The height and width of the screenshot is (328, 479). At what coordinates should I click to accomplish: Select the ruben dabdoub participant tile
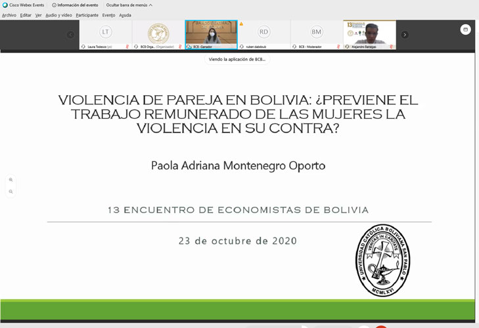[263, 33]
